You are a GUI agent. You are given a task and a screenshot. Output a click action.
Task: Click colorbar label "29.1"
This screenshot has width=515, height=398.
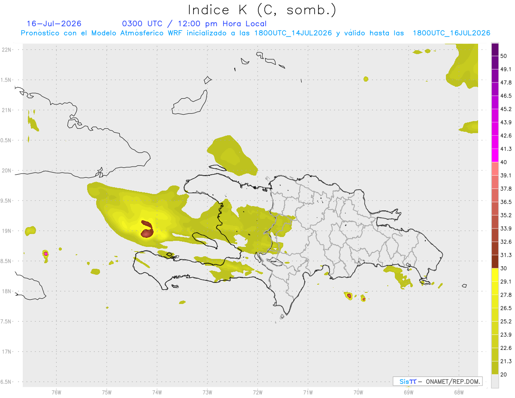point(506,282)
